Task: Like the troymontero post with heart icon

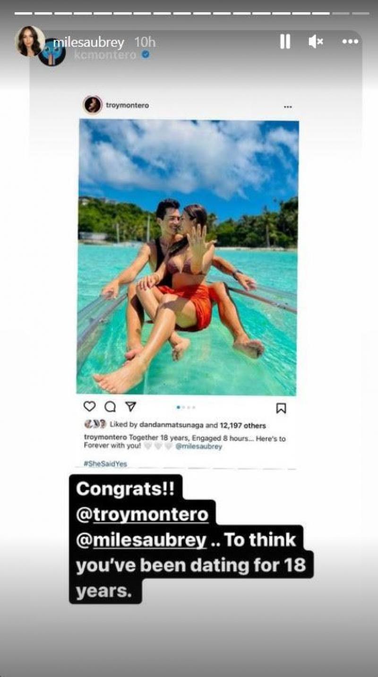Action: click(89, 406)
